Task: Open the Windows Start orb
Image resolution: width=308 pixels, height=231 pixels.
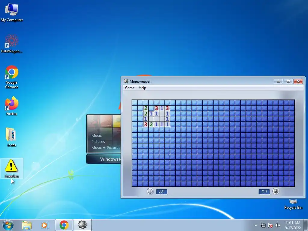Action: (8, 225)
